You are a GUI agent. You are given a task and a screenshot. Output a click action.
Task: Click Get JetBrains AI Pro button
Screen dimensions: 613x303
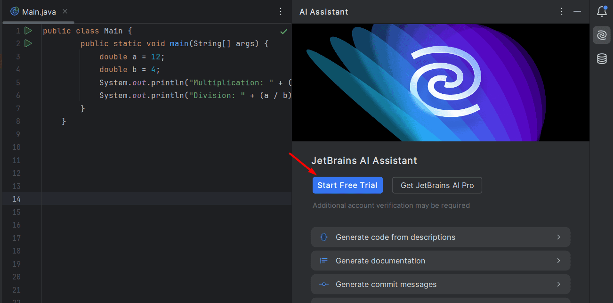coord(437,185)
